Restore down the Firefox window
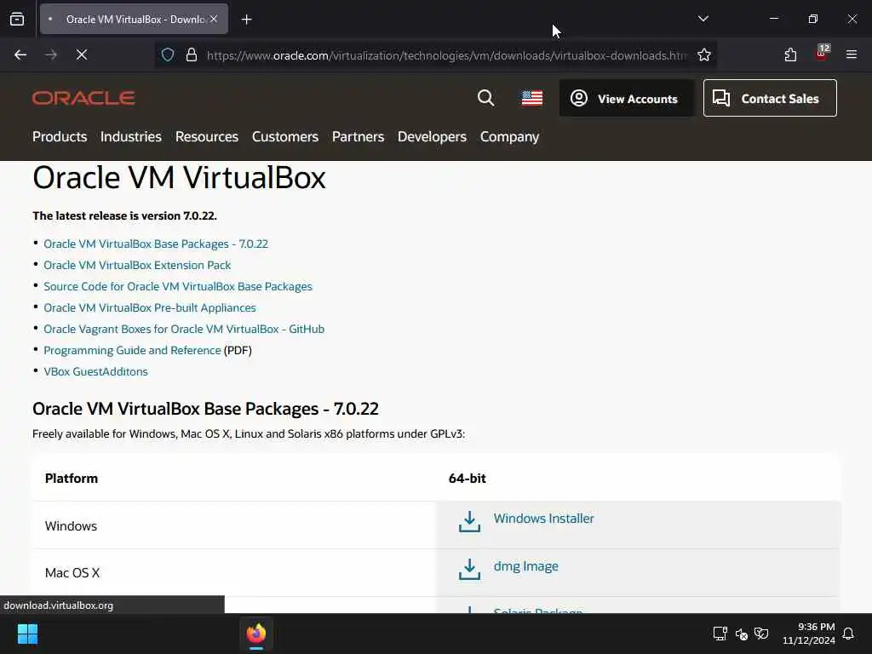Viewport: 872px width, 654px height. click(x=813, y=19)
